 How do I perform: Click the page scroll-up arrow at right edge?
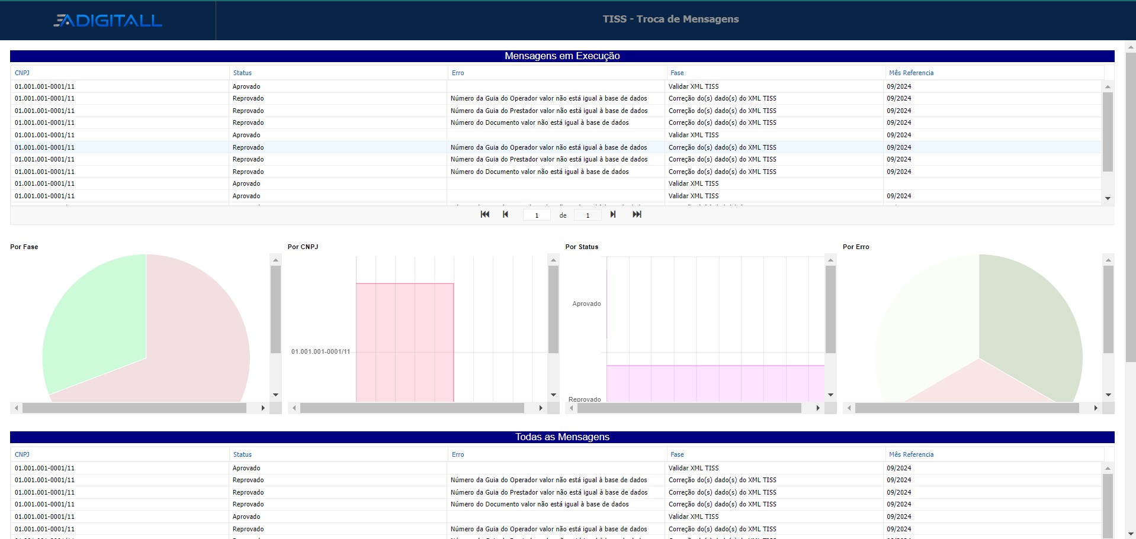tap(1131, 47)
